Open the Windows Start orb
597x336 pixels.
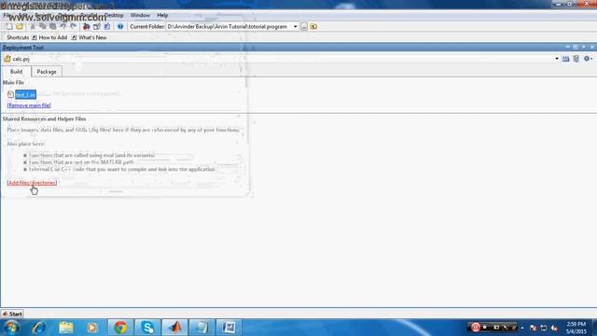tap(12, 328)
